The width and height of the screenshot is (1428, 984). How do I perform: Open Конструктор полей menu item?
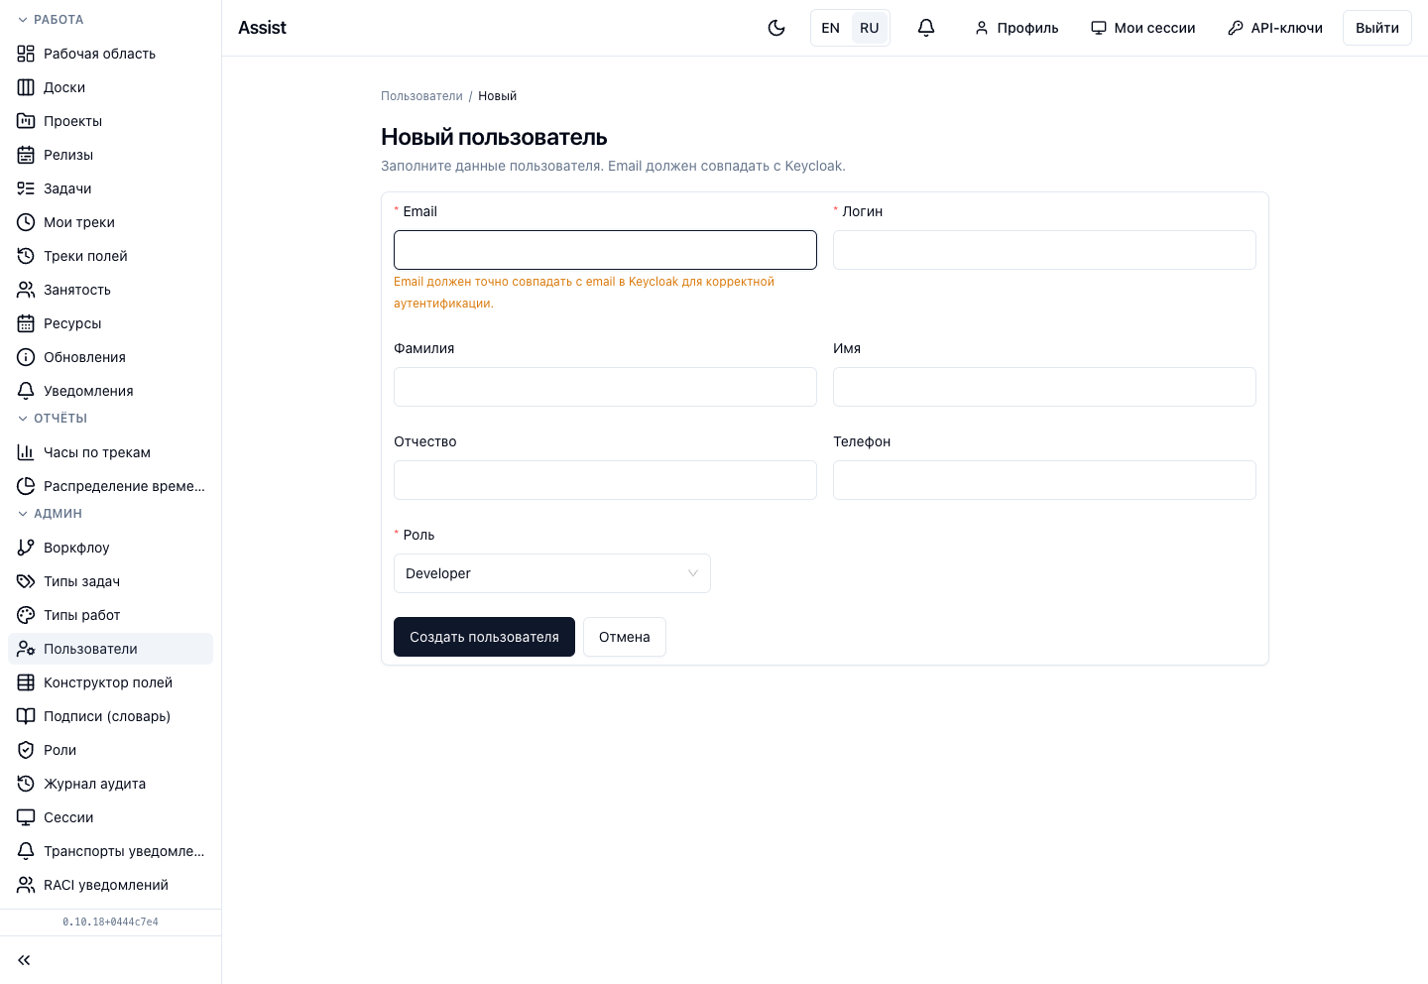tap(110, 682)
